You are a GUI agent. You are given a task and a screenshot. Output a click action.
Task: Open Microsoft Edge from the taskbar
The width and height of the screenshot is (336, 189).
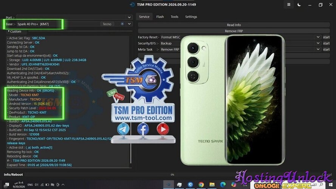(223, 184)
